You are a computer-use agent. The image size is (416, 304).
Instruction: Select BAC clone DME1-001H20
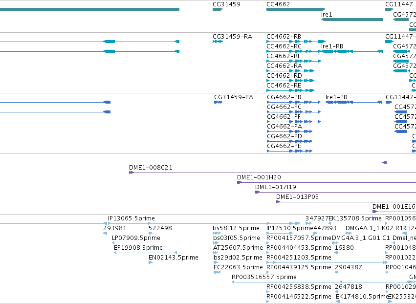tap(259, 177)
